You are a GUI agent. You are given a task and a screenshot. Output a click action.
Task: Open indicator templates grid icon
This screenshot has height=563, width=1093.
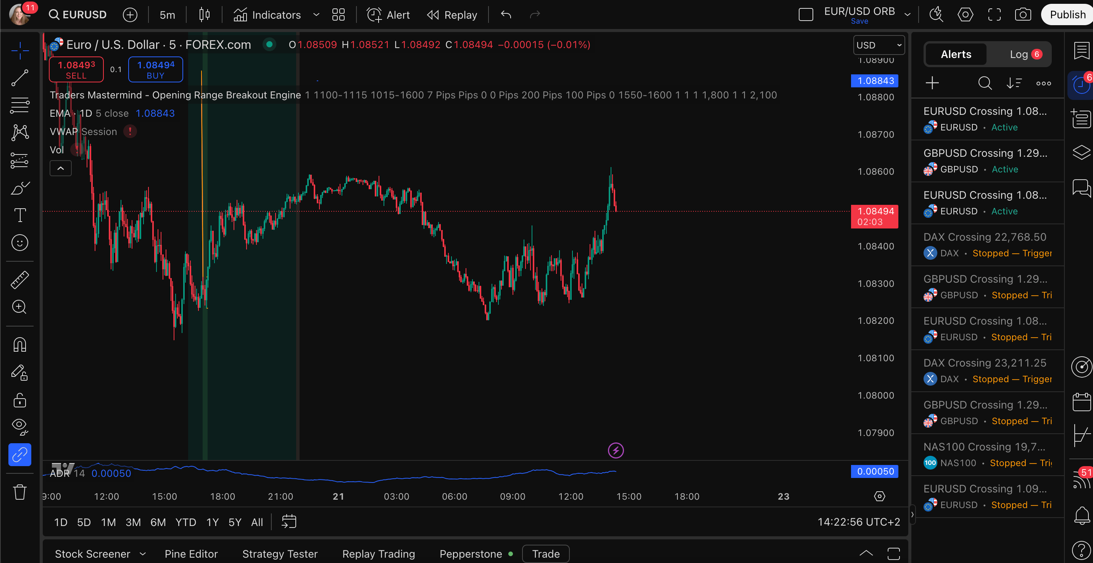pyautogui.click(x=338, y=15)
